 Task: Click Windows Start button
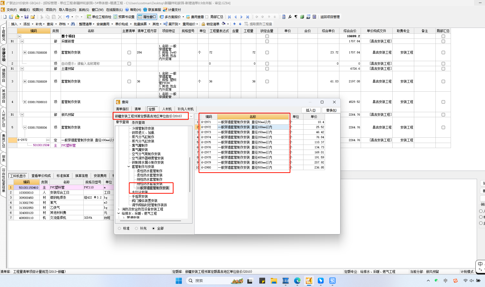[x=179, y=281]
